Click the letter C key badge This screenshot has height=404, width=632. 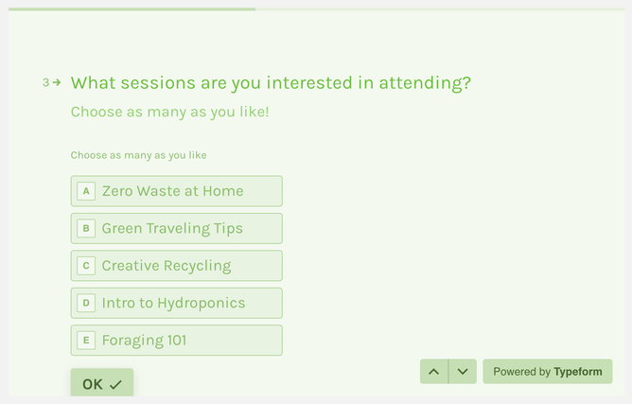86,266
